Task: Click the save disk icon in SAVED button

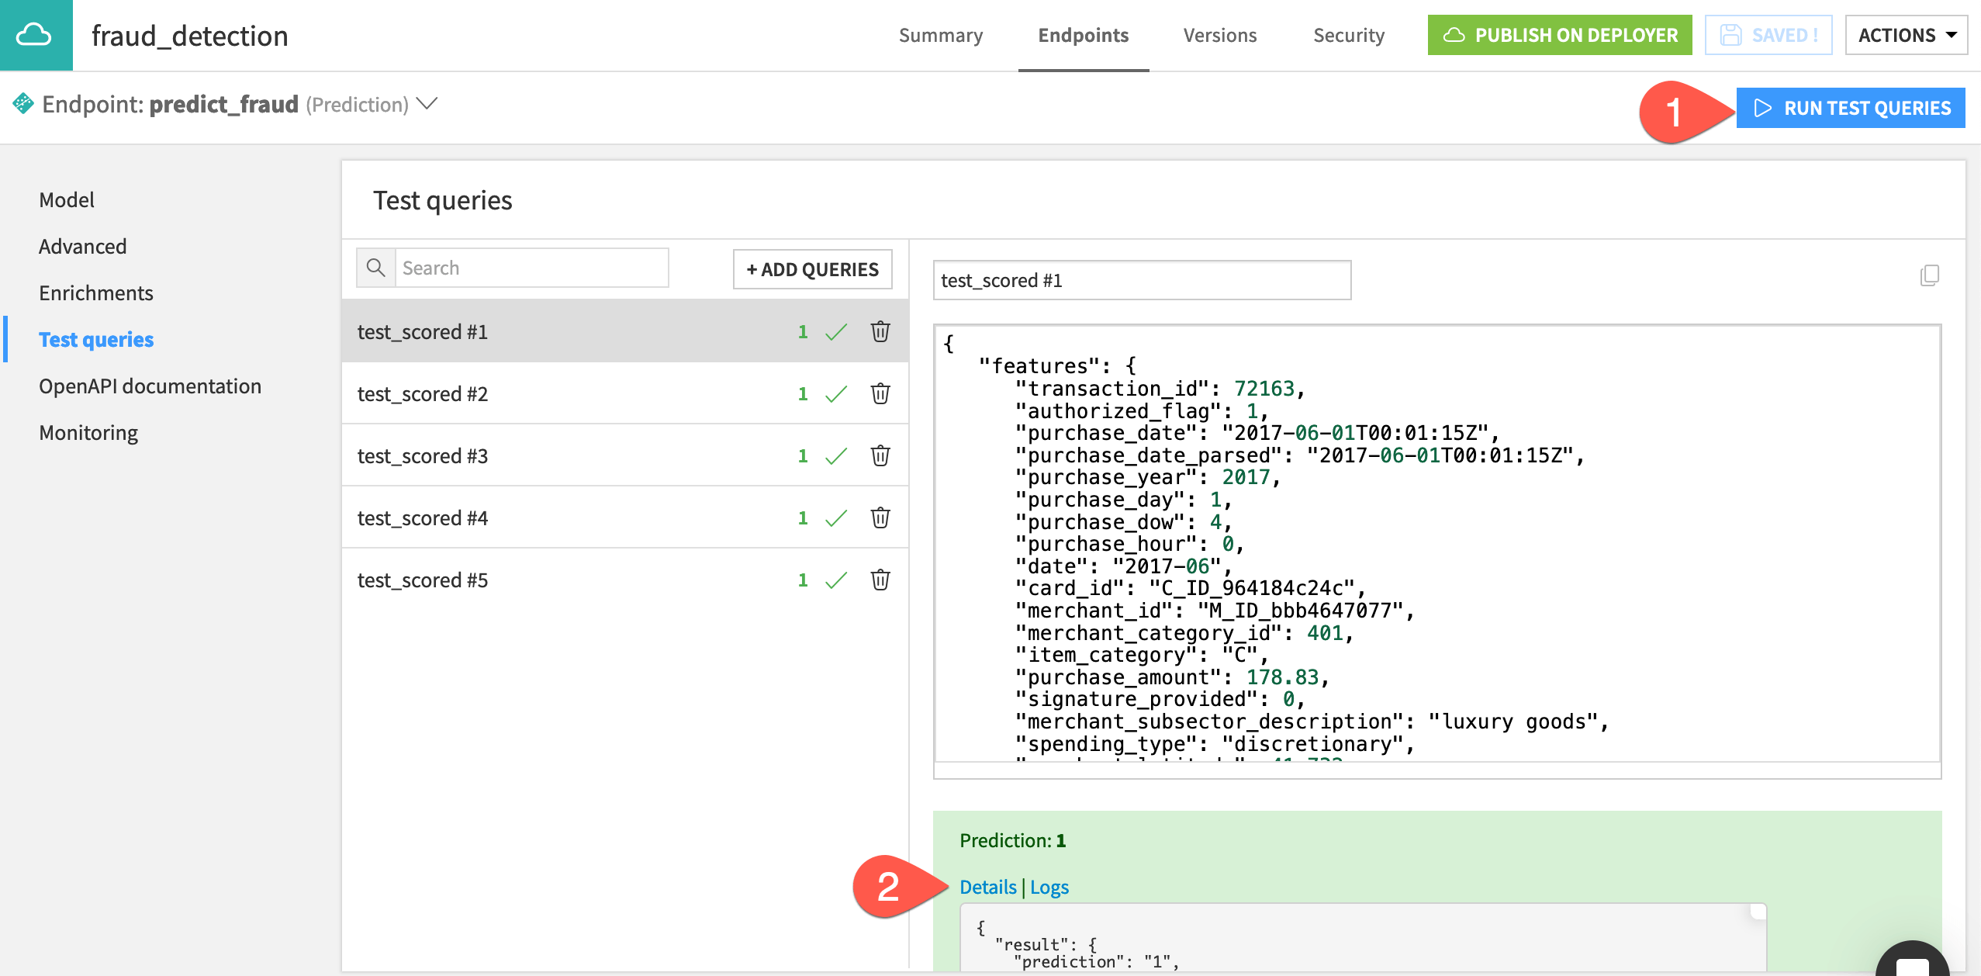Action: (1732, 34)
